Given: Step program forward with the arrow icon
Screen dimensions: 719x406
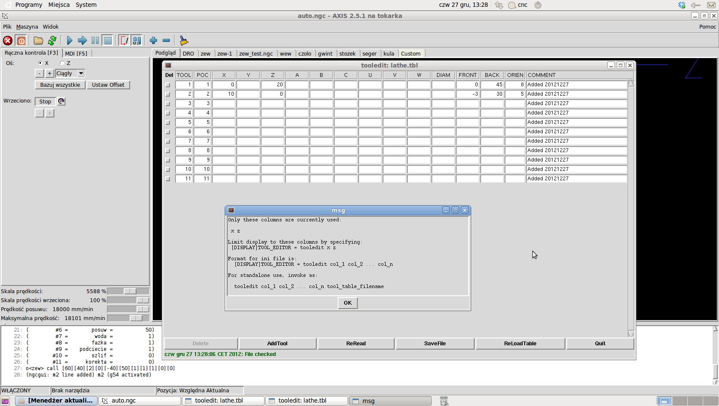Looking at the screenshot, I should click(82, 41).
